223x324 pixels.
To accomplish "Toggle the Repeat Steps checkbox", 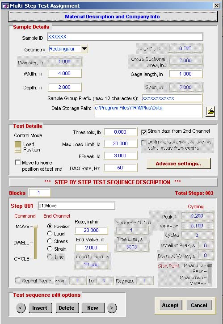I will [17, 280].
